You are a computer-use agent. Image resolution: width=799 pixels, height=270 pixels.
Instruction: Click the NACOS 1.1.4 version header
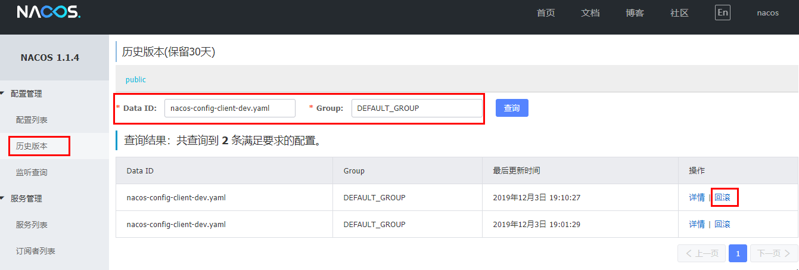pyautogui.click(x=50, y=58)
